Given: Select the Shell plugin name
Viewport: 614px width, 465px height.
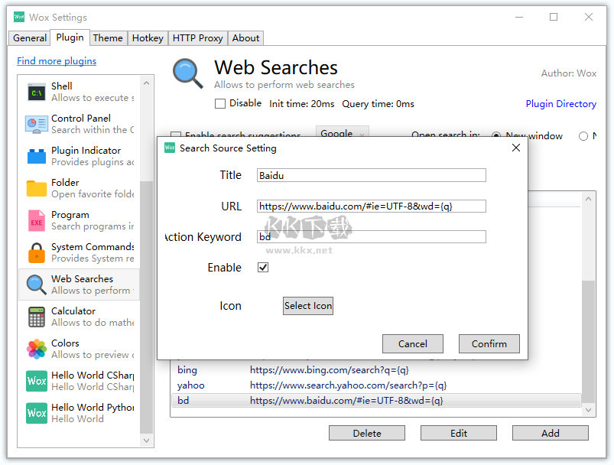Looking at the screenshot, I should tap(62, 86).
